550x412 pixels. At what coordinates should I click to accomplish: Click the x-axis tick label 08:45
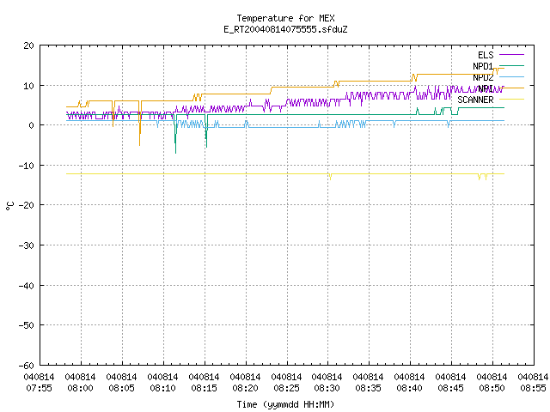(x=450, y=388)
